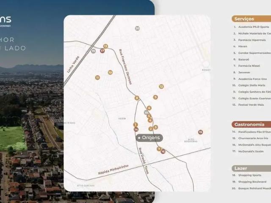Click map marker number 17

tap(102, 51)
